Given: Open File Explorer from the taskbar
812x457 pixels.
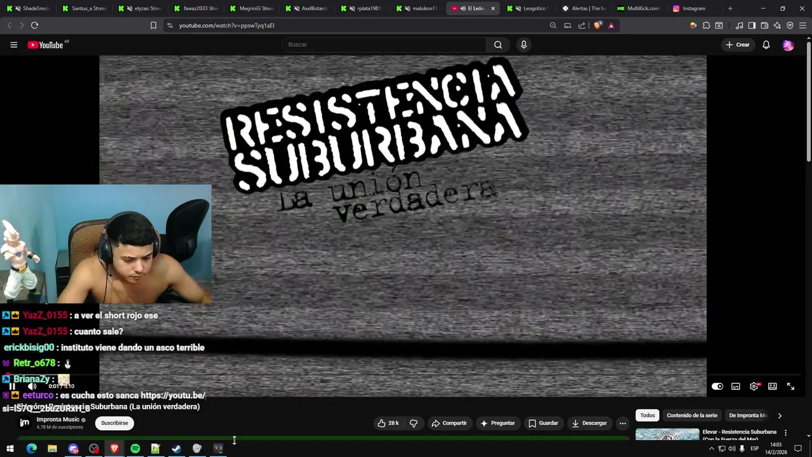Looking at the screenshot, I should click(52, 449).
